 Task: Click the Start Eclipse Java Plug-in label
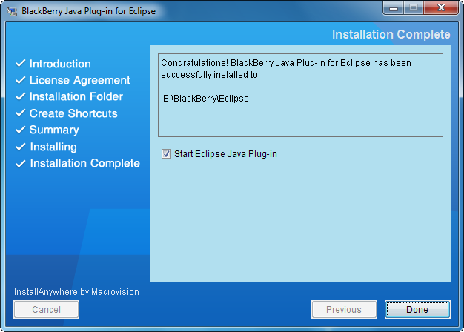[225, 154]
